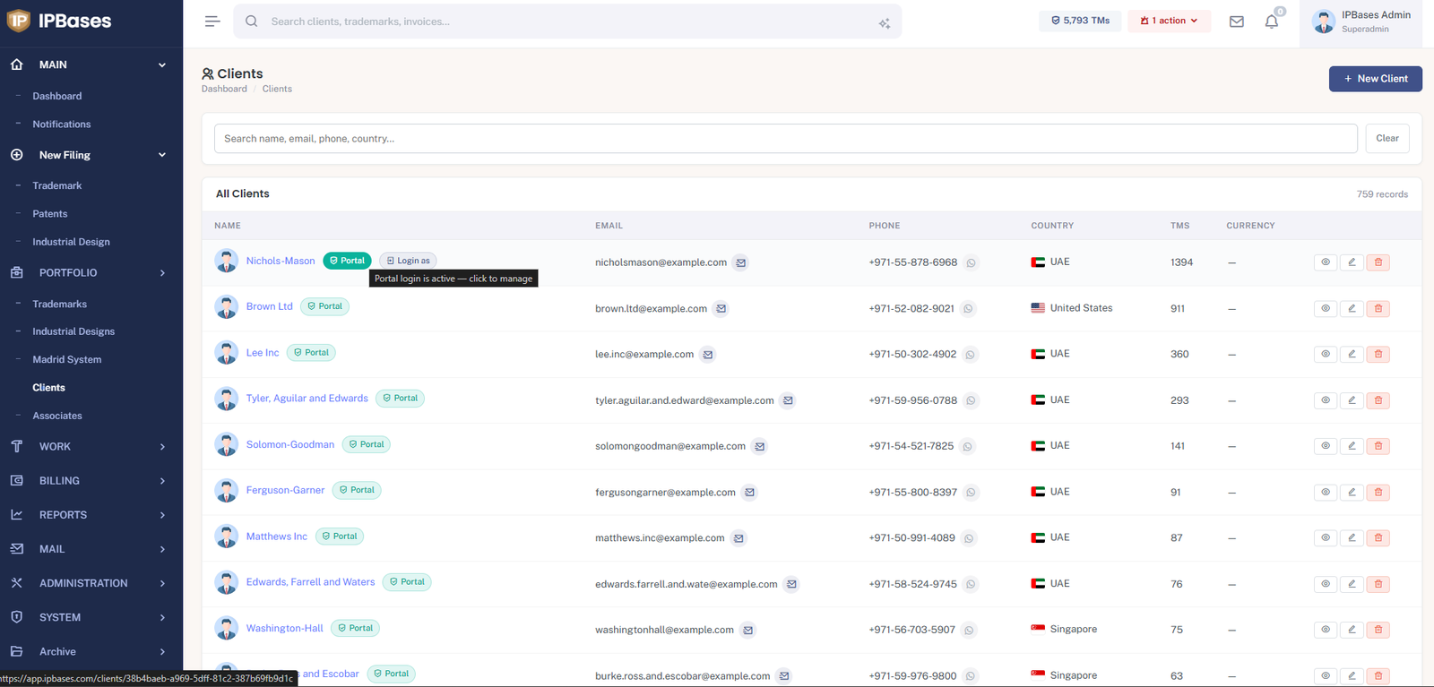This screenshot has height=687, width=1434.
Task: Open Madrid System in the sidebar
Action: [67, 359]
